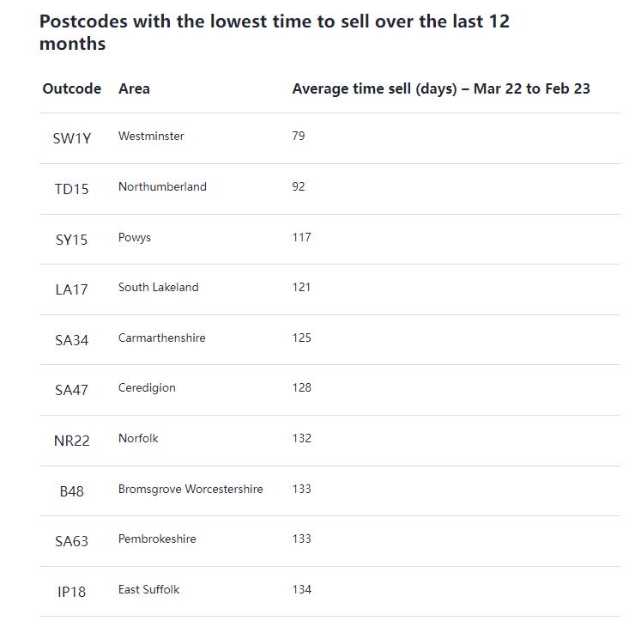641x633 pixels.
Task: Click the Pembrokeshire area text
Action: [x=157, y=539]
